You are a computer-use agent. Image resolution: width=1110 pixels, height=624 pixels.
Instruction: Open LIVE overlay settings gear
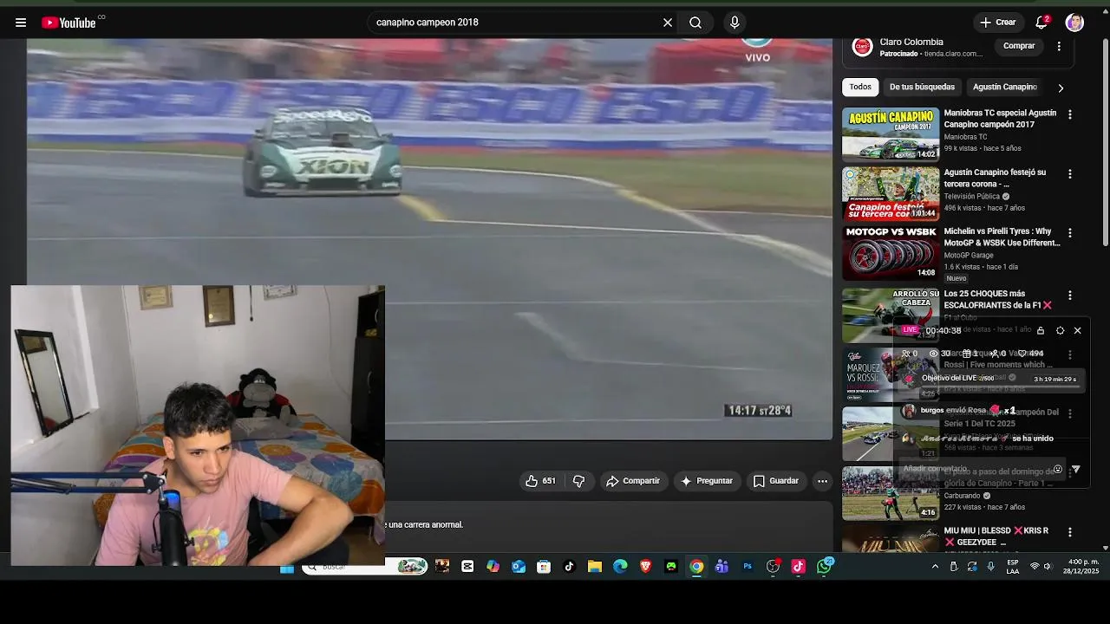1060,330
